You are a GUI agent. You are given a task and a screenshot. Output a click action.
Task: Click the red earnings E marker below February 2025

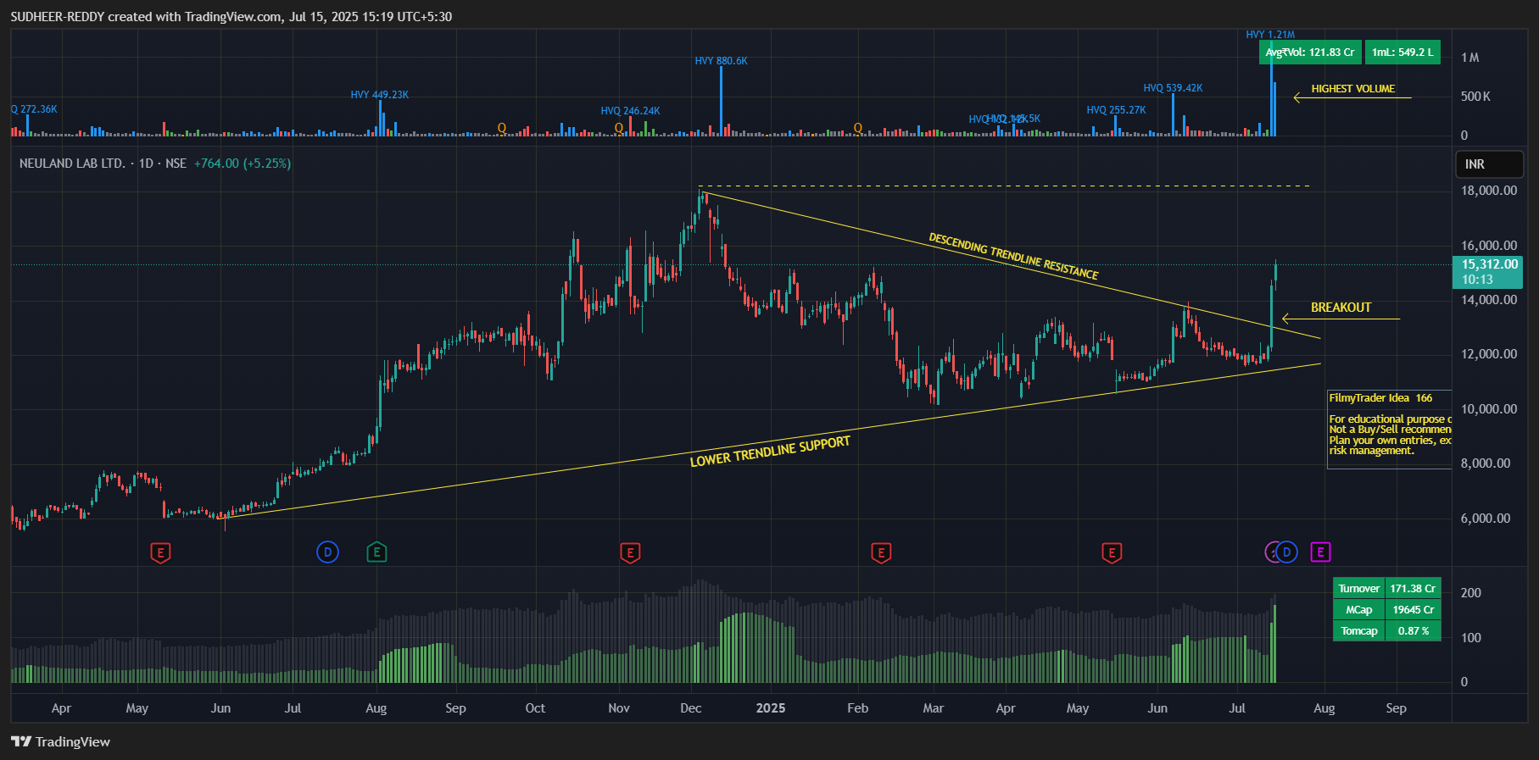(881, 553)
